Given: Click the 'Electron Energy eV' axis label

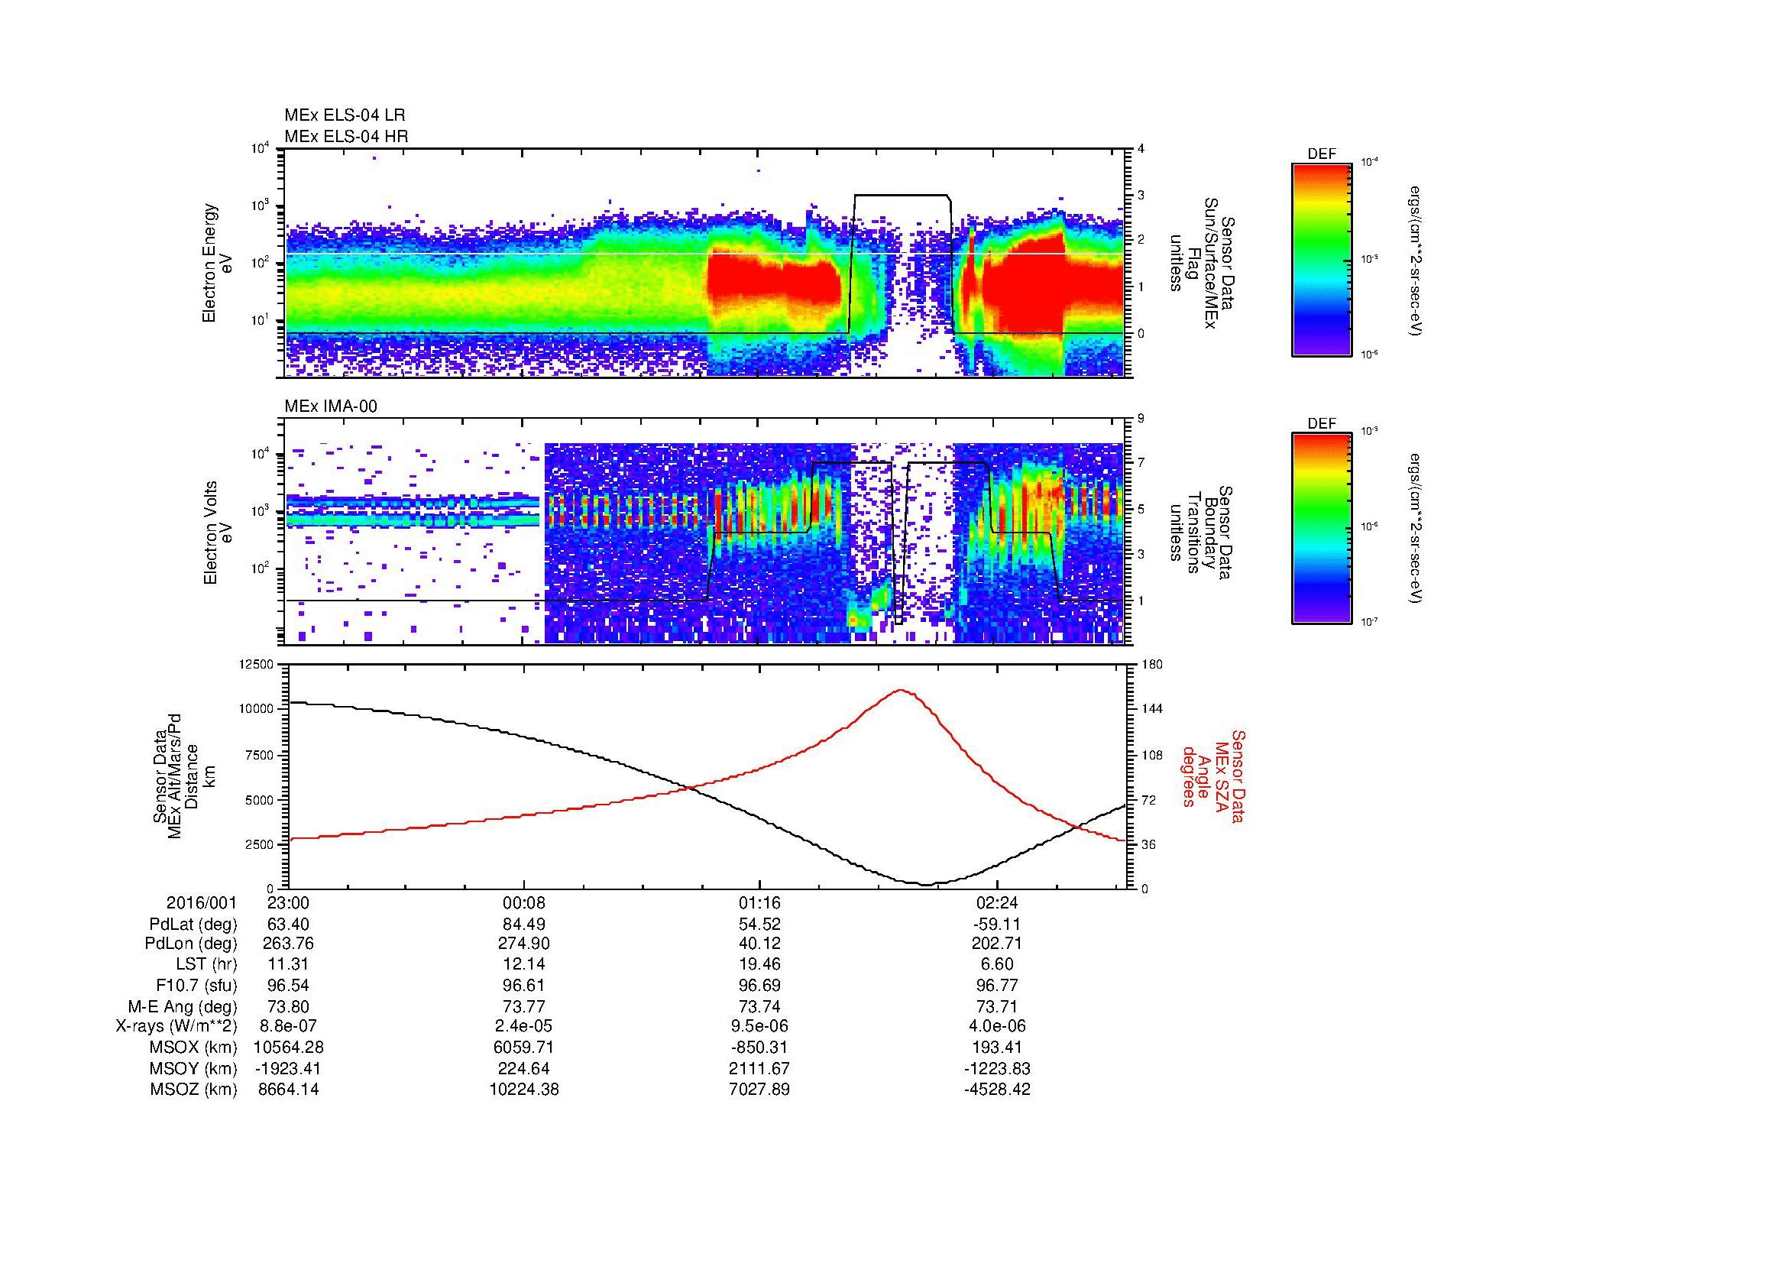Looking at the screenshot, I should [218, 263].
